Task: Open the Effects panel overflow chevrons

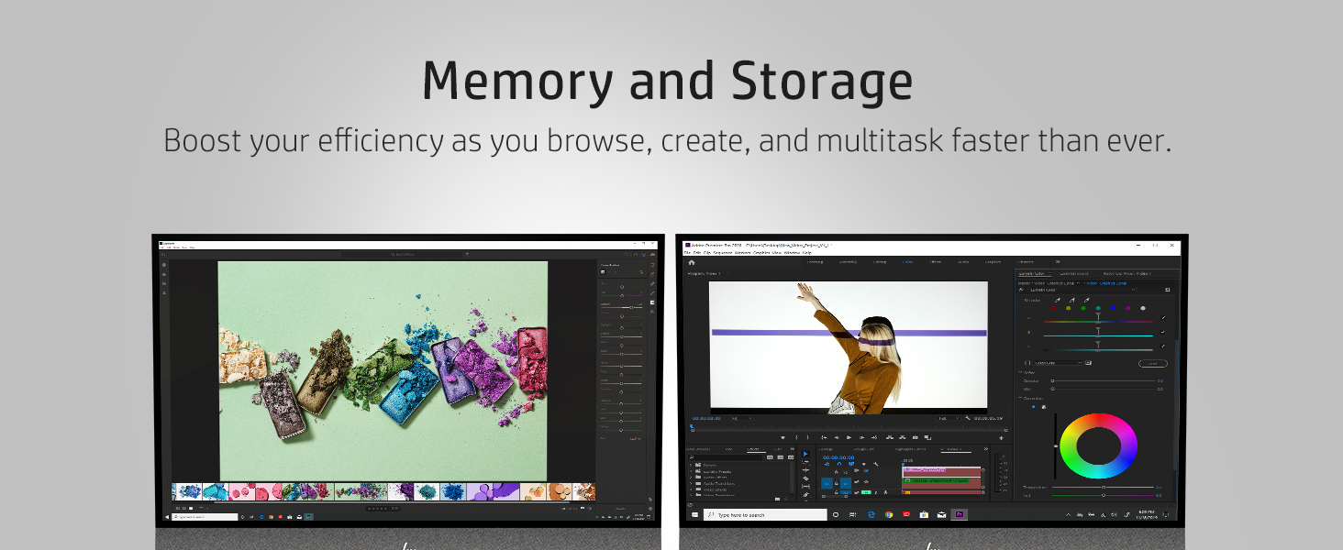Action: coord(793,449)
